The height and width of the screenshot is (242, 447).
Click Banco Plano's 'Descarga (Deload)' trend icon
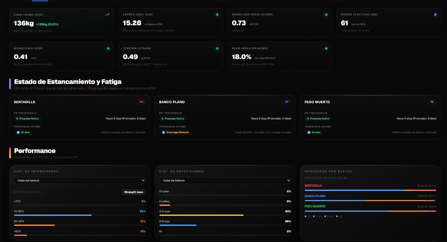click(164, 133)
